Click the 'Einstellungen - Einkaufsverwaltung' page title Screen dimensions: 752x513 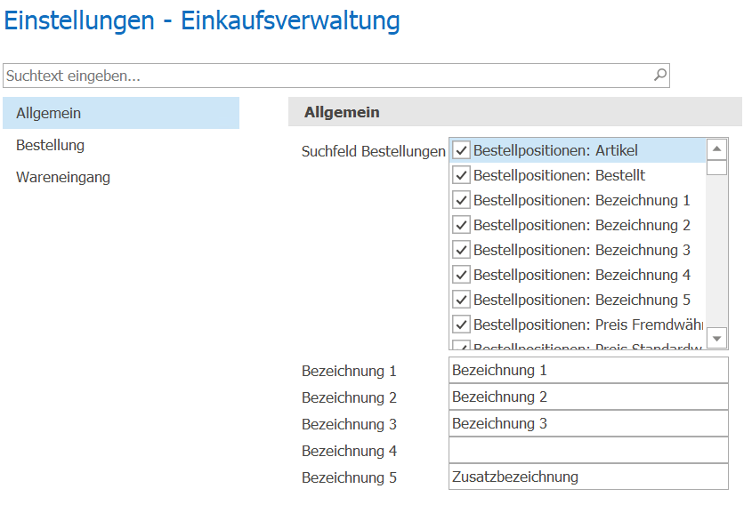tap(202, 21)
